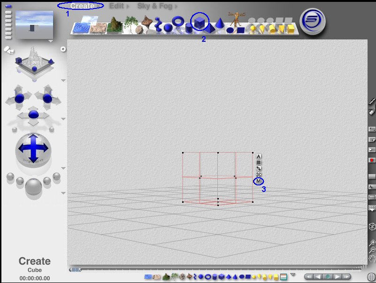376x283 pixels.
Task: Click the zoom out magnifier tool
Action: click(x=372, y=250)
